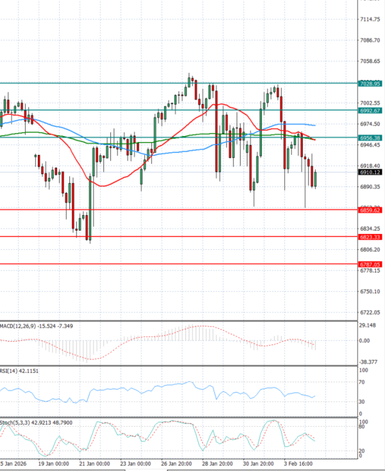Click the 7114.75 value on the price scale
Screen dimensions: 385x471
(x=370, y=19)
